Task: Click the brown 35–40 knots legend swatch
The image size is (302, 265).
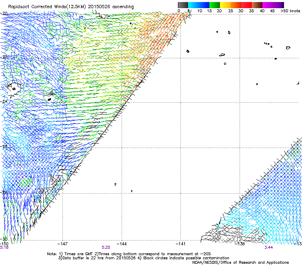Action: click(x=257, y=5)
